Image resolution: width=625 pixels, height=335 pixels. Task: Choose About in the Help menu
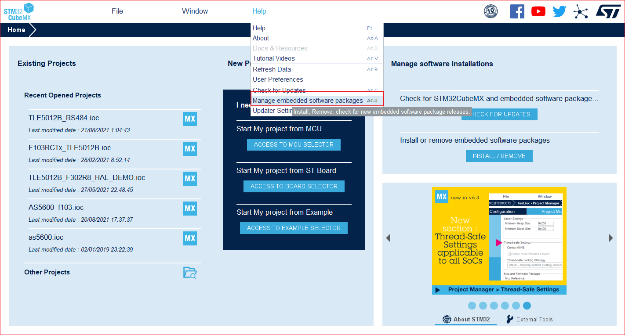[317, 38]
